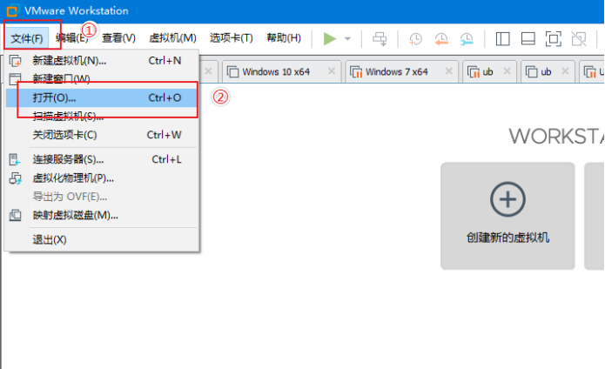Open the 文件(F) menu

pyautogui.click(x=27, y=38)
